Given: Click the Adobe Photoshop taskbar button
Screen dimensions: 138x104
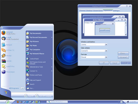Looking at the screenshot, I should 57,102.
